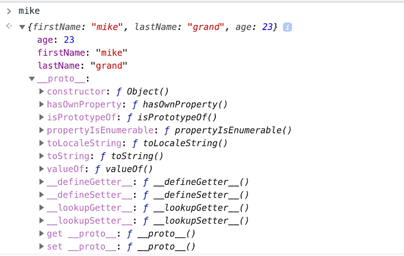Click the console input line reading mike
Image resolution: width=404 pixels, height=256 pixels.
pos(30,10)
